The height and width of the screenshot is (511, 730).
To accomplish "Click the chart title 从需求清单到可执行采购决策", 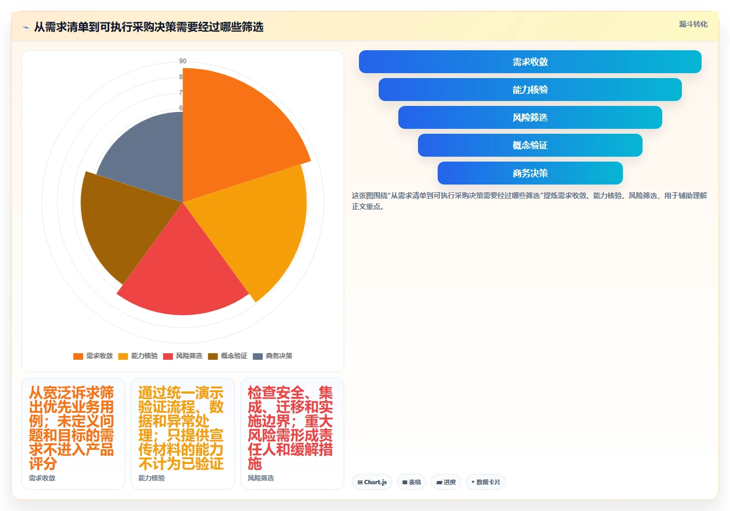I will (149, 27).
